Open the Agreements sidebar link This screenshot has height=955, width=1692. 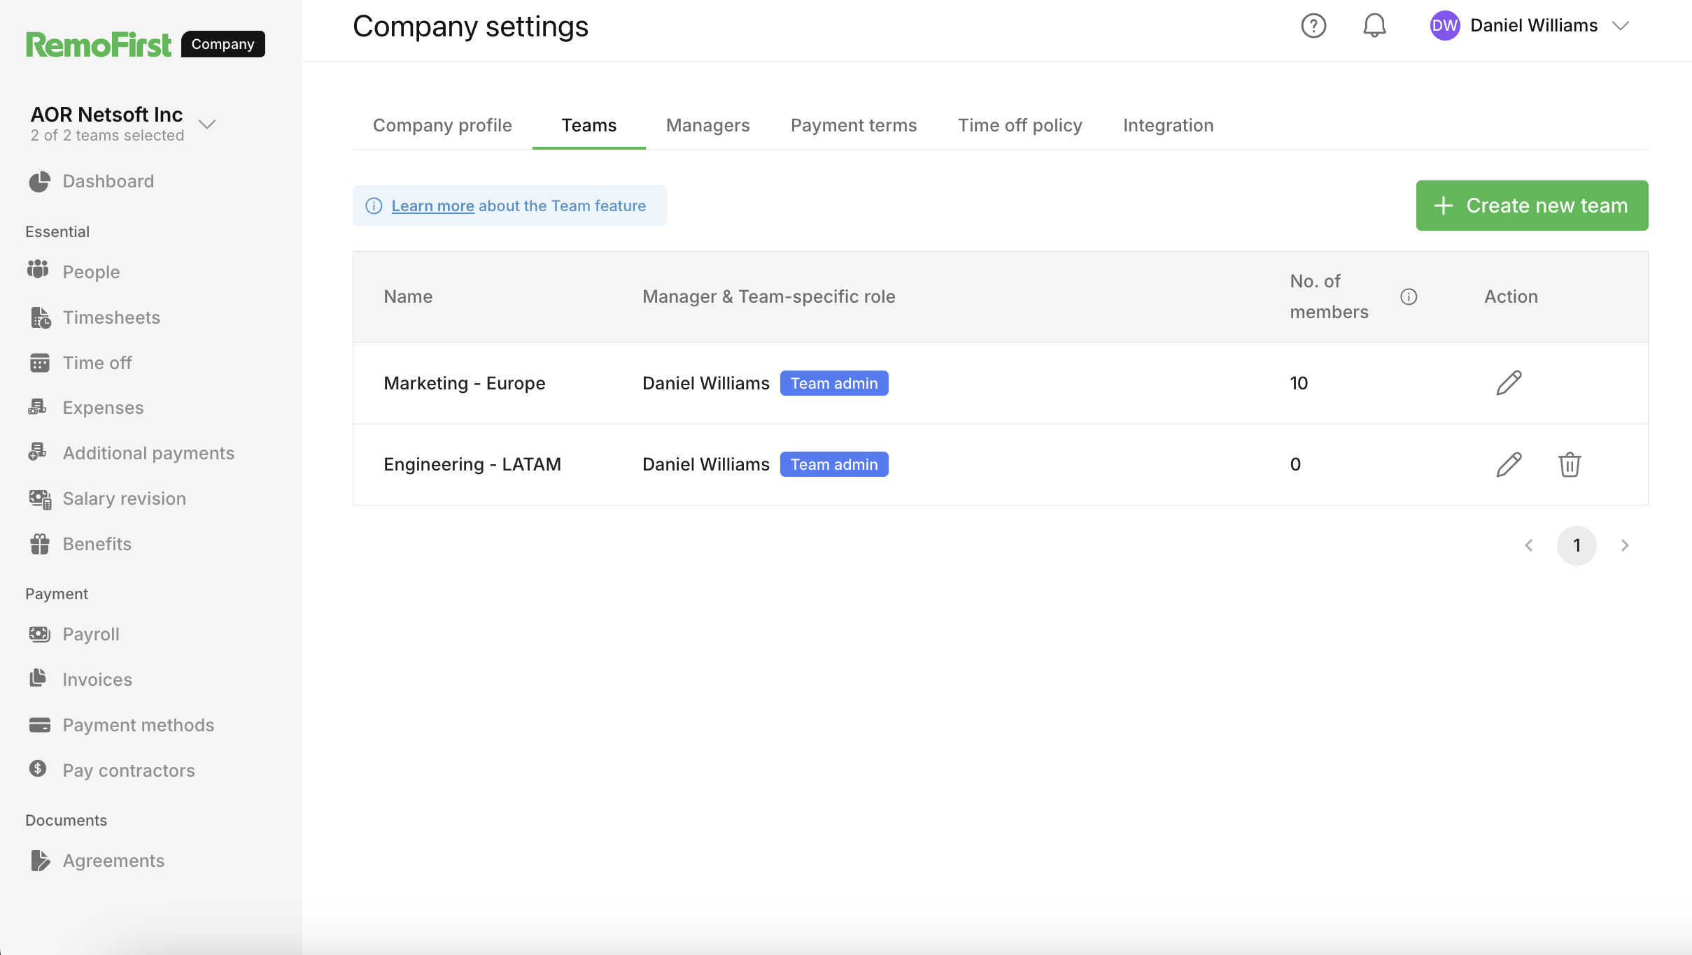pos(114,861)
